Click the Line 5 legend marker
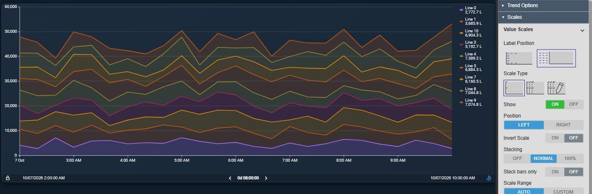 tap(462, 67)
